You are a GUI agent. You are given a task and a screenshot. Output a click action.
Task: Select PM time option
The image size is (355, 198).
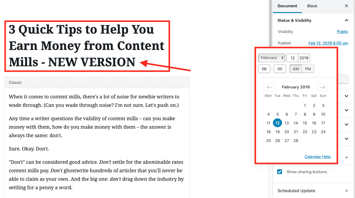tap(308, 69)
